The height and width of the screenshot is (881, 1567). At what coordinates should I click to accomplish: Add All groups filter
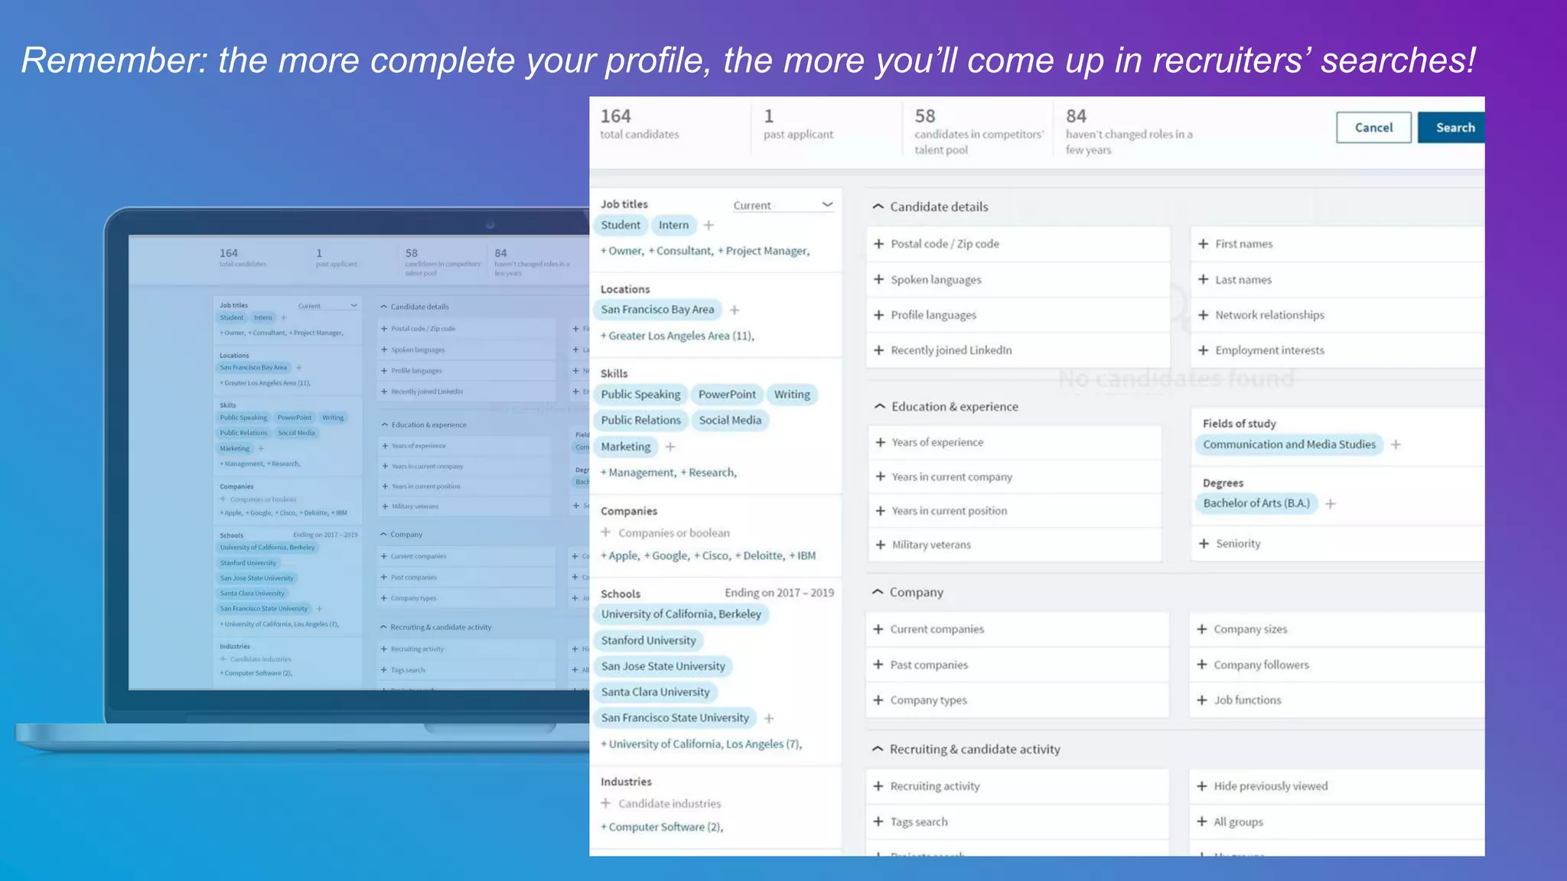1337,822
